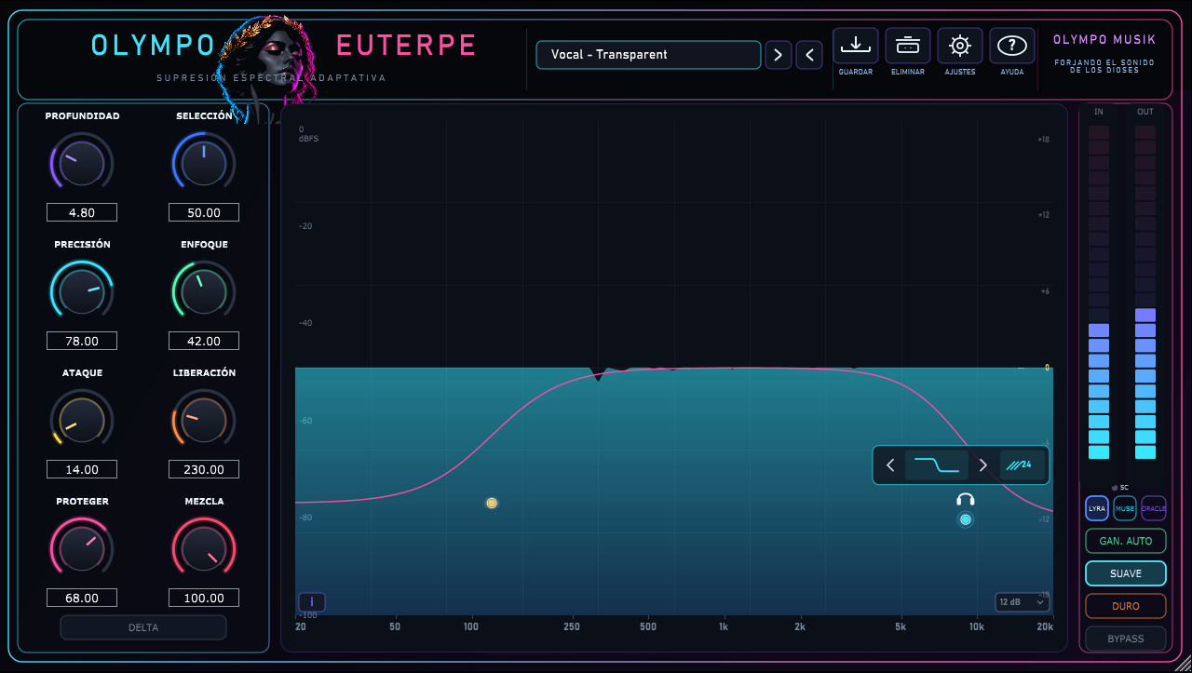Screen dimensions: 1192x673
Task: Click the Profundidad knob
Action: coord(82,163)
